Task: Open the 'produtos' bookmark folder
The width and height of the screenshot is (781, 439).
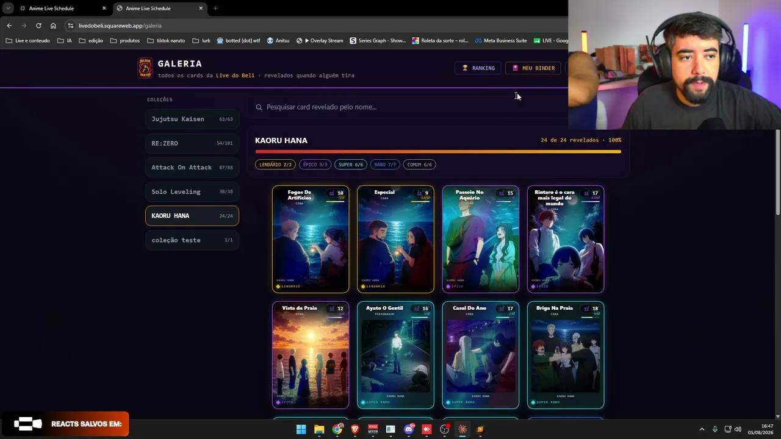Action: click(125, 41)
